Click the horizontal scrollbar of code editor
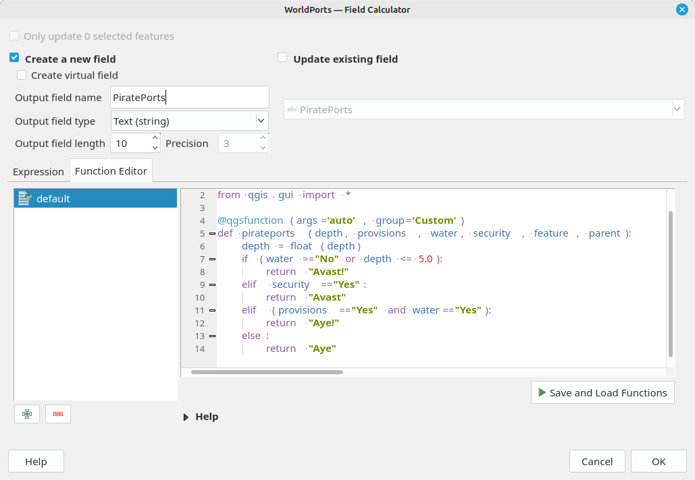The height and width of the screenshot is (480, 695). [x=267, y=372]
